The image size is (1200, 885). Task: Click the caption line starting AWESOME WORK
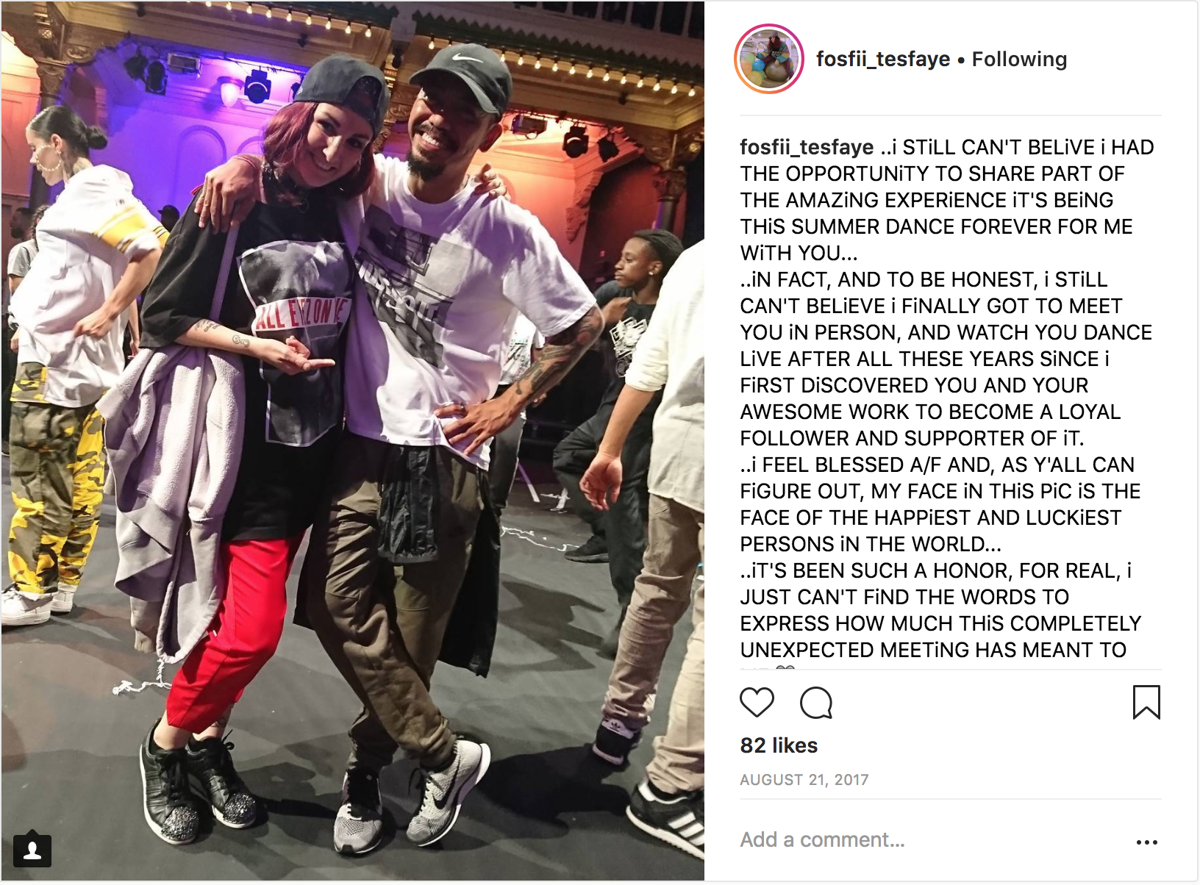[930, 412]
